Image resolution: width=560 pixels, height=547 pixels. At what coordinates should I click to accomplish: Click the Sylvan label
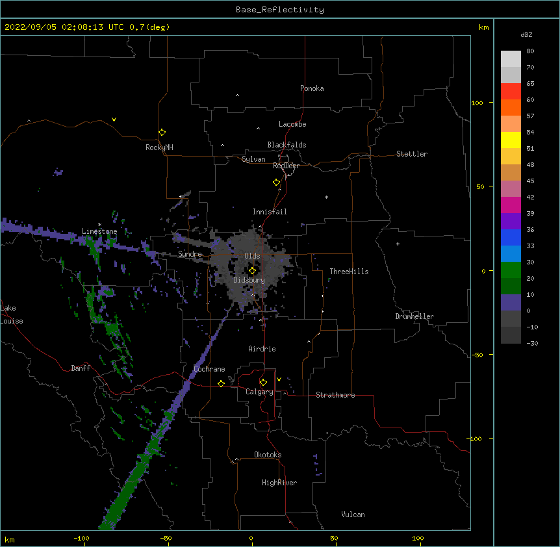click(253, 159)
